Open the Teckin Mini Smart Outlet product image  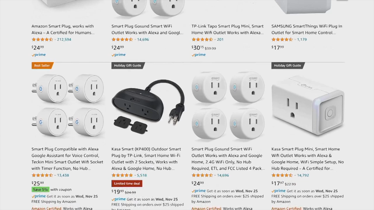(x=68, y=105)
